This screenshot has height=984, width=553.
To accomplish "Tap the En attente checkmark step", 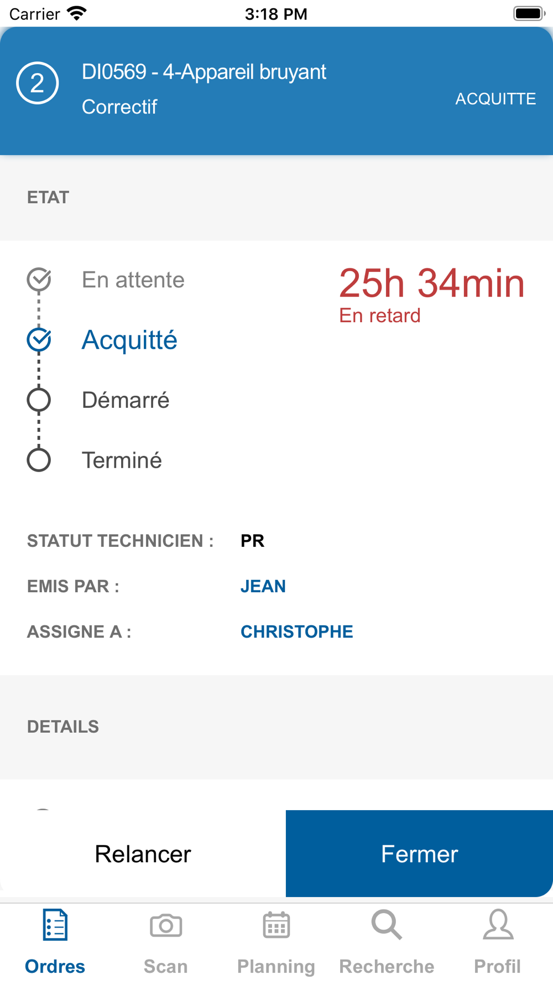I will click(x=39, y=279).
